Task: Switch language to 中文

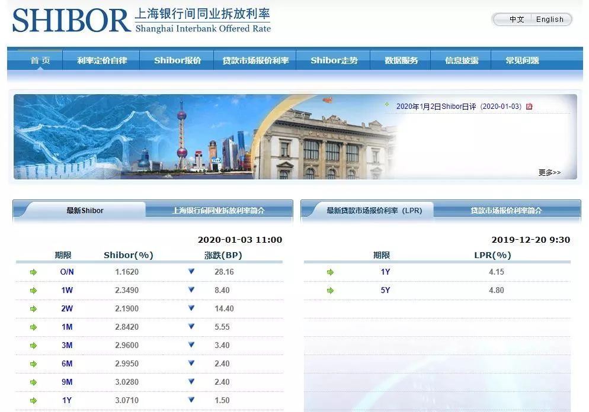Action: (517, 20)
